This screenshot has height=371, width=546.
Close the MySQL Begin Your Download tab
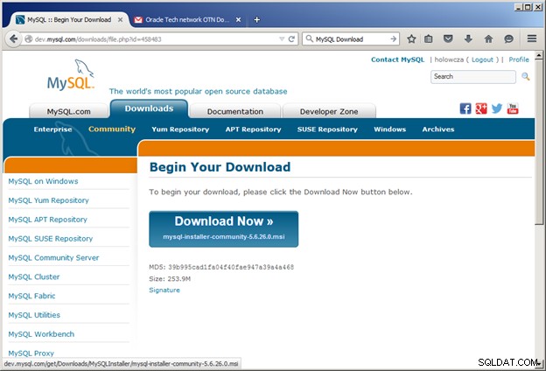click(120, 20)
